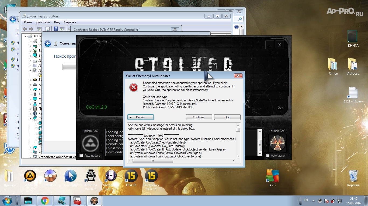Show hidden system tray icons arrow

pos(313,201)
